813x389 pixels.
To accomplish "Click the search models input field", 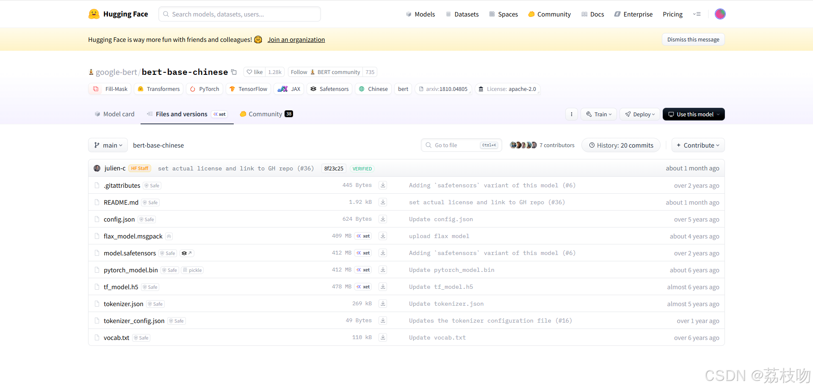I will [240, 14].
